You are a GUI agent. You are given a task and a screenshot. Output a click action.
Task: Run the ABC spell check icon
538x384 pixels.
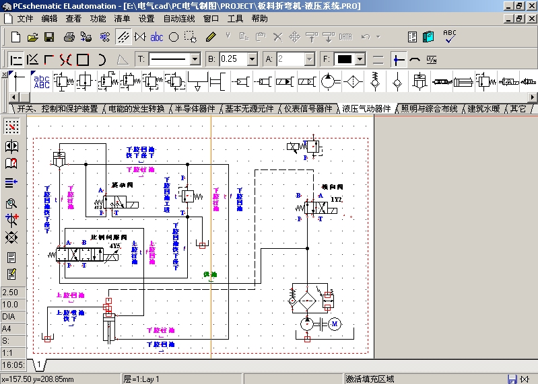450,36
